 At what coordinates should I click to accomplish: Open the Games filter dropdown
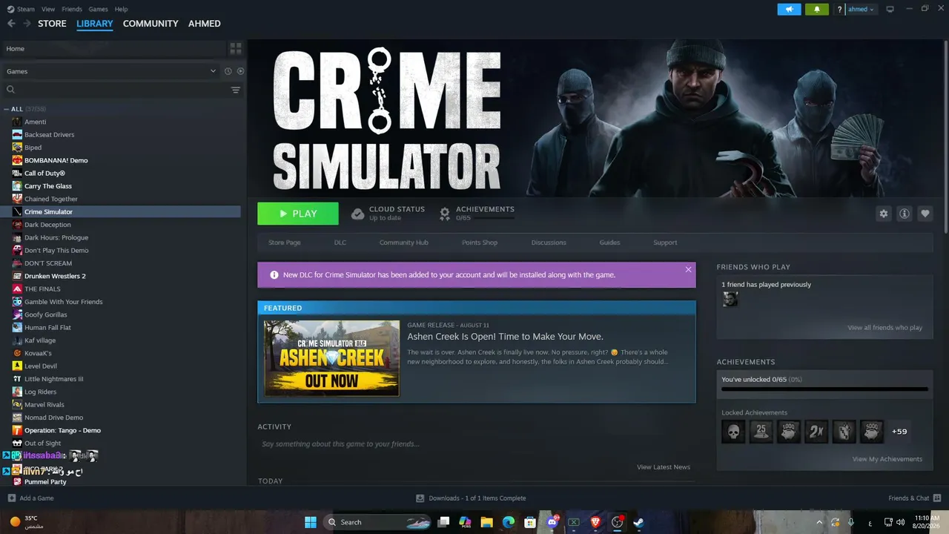click(x=111, y=71)
